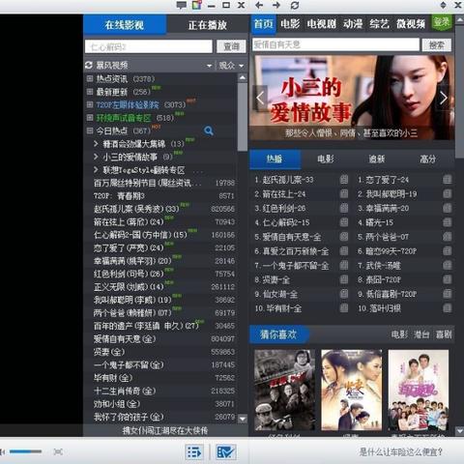Click the icon next to 仁心解码2-15
Image resolution: width=464 pixels, height=464 pixels.
(344, 222)
